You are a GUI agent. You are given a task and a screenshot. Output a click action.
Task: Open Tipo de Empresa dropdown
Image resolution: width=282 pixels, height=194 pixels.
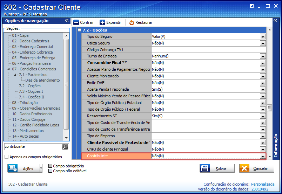pos(263,136)
